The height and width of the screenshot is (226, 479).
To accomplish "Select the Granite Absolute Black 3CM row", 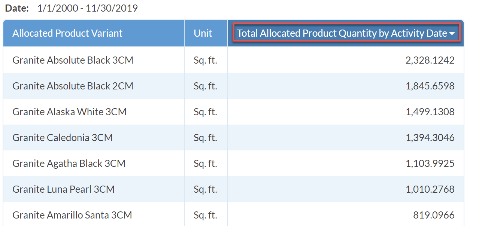I will coord(233,60).
